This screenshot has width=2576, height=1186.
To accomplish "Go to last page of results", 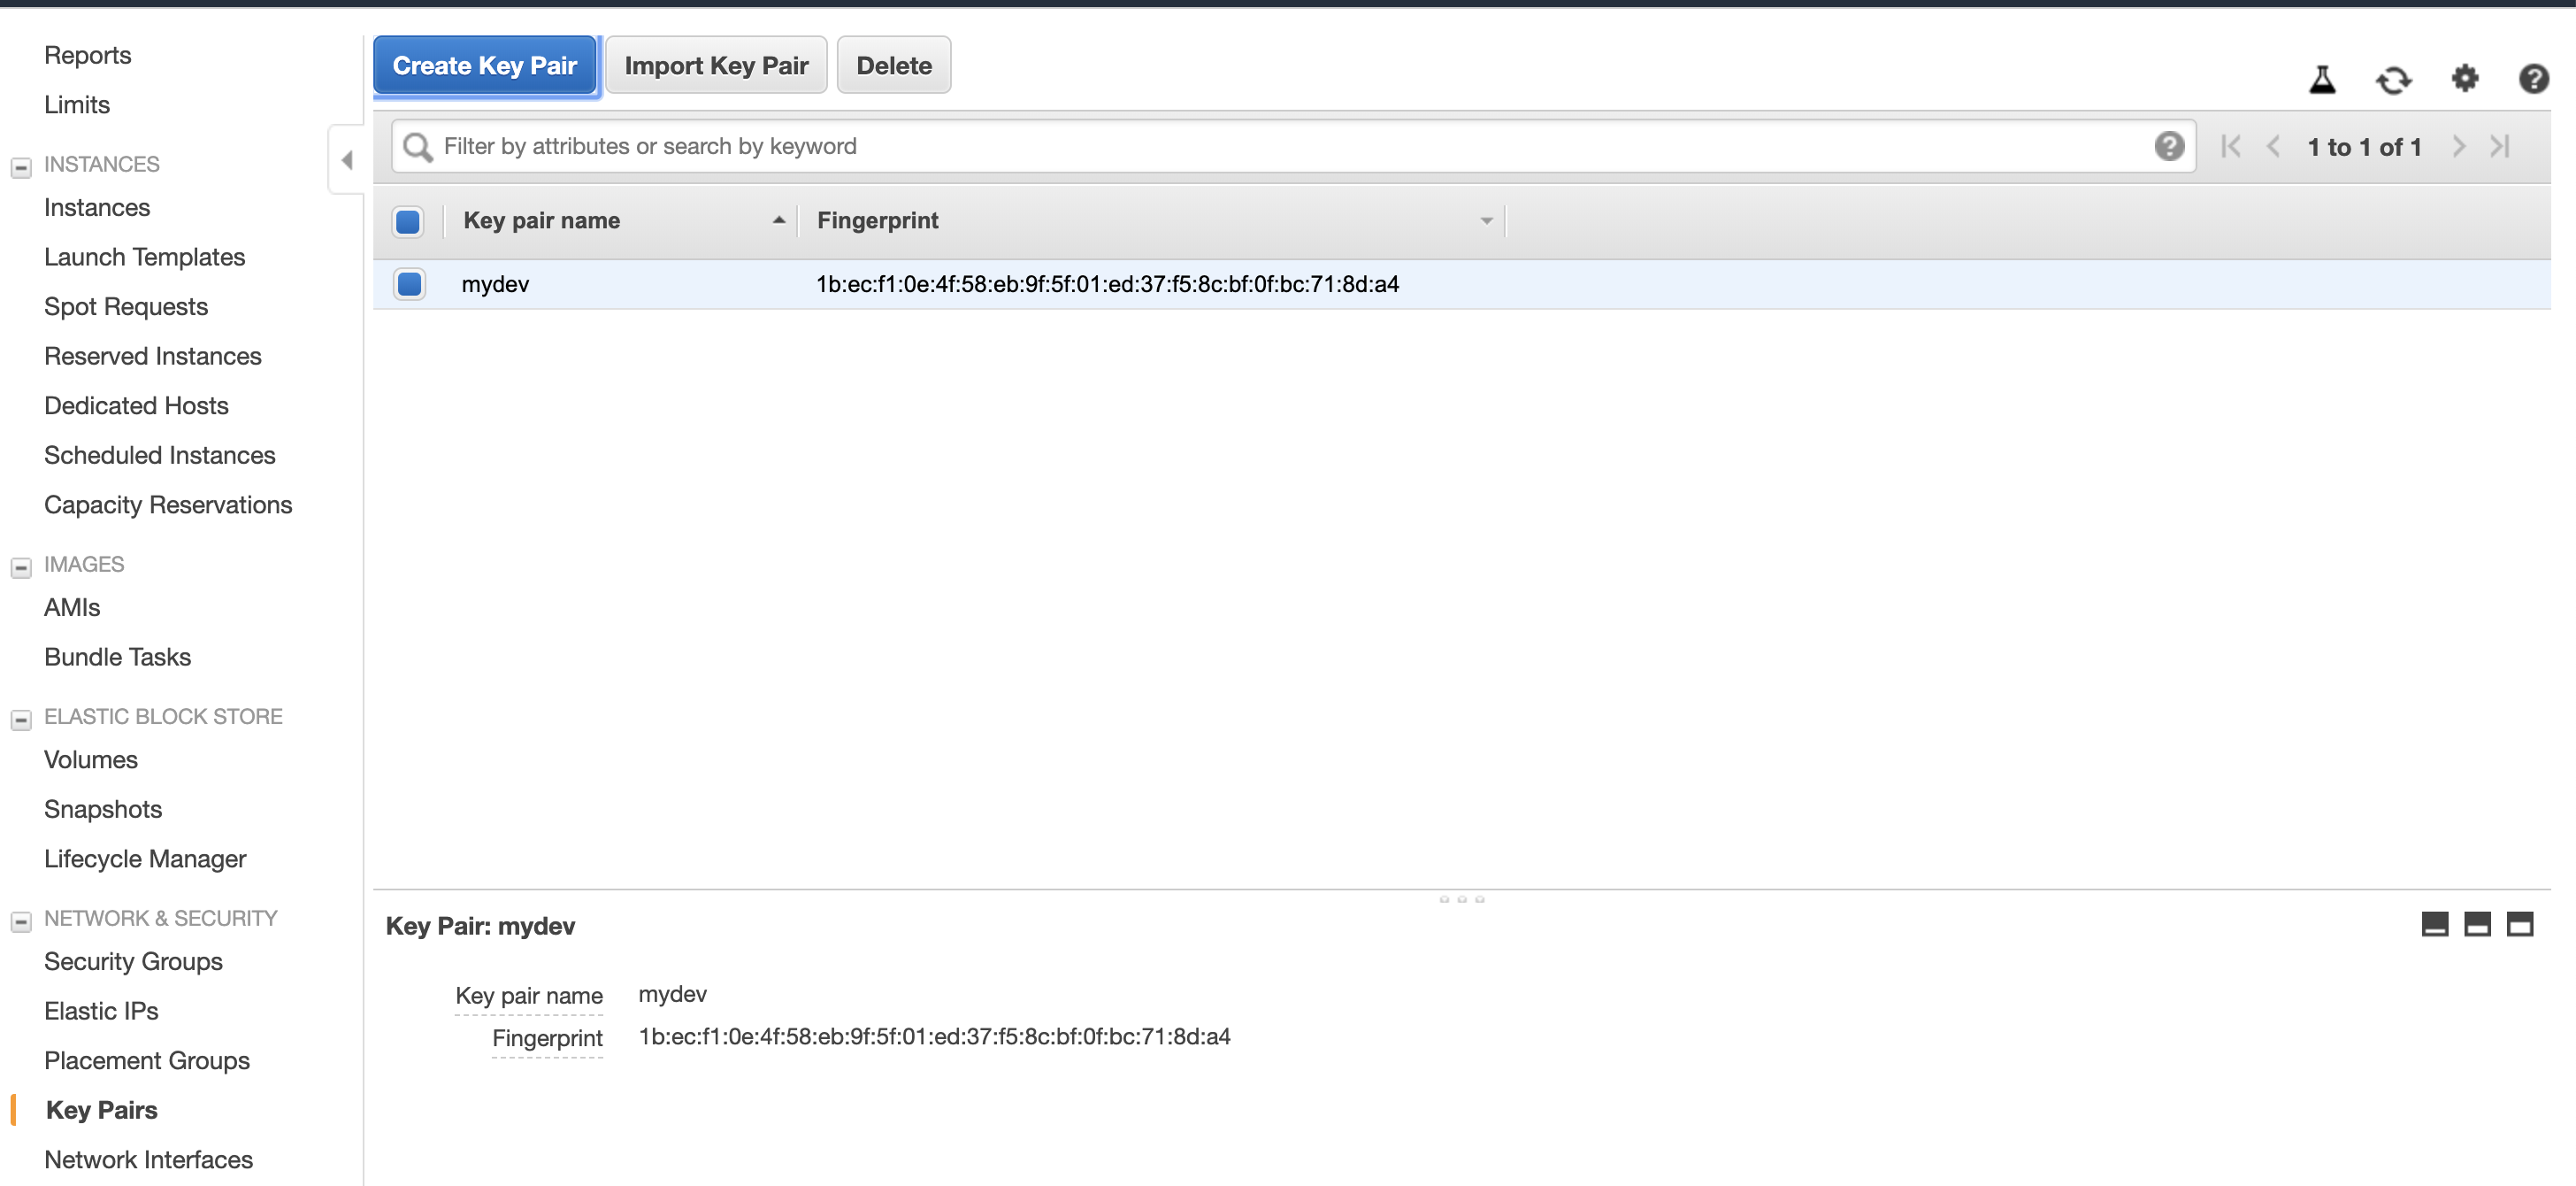I will (2500, 146).
